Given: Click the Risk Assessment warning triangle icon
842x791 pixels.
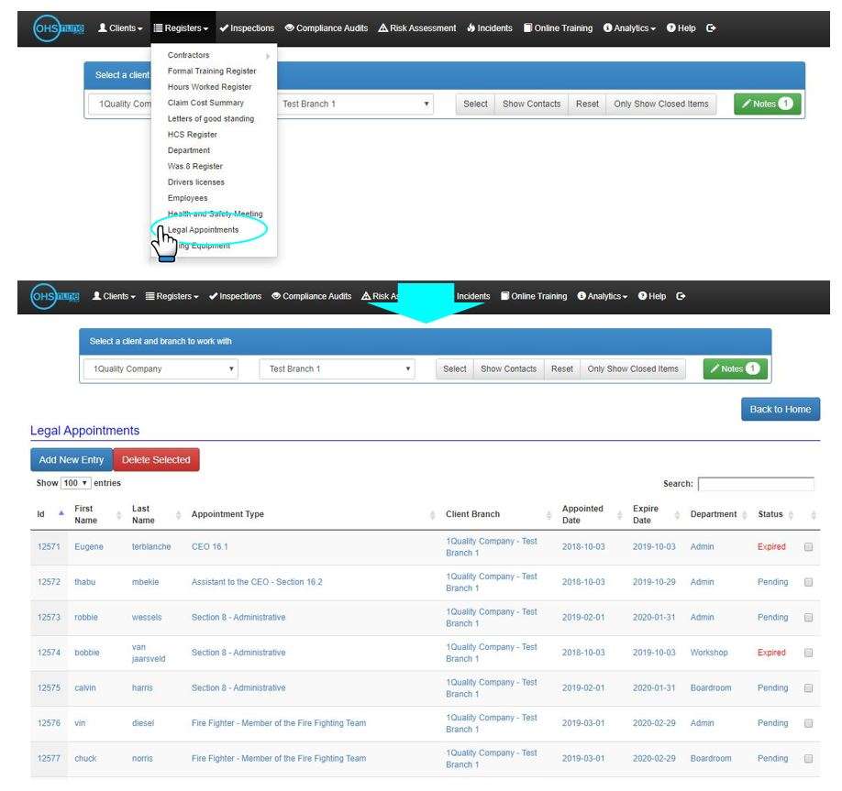Looking at the screenshot, I should click(382, 27).
